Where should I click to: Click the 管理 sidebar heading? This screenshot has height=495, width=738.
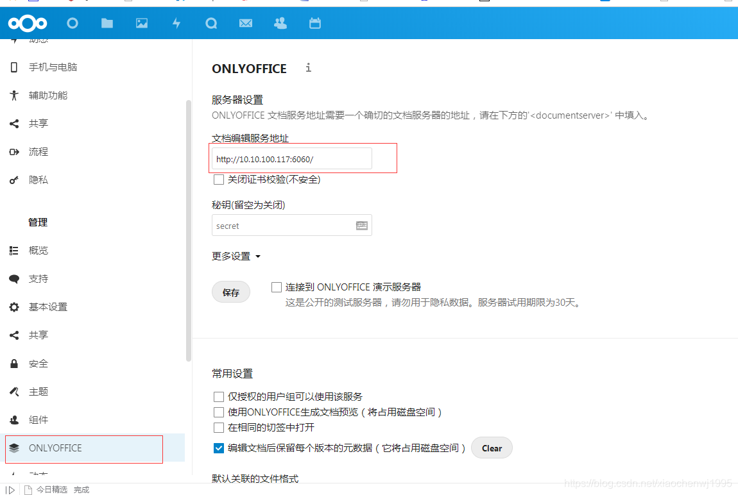coord(38,222)
